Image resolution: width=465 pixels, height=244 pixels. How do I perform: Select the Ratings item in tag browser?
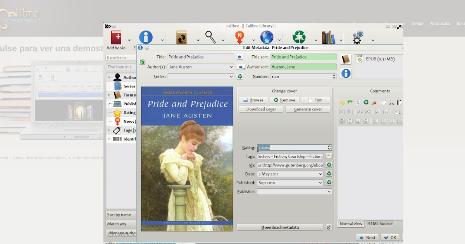point(124,113)
